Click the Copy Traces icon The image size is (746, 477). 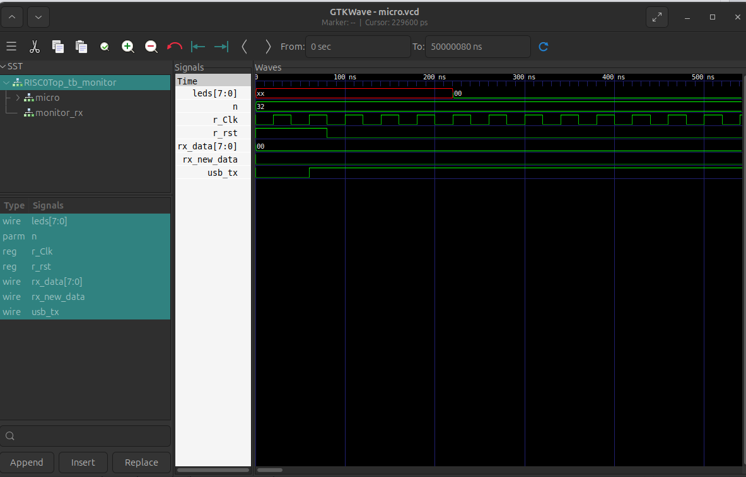[57, 46]
